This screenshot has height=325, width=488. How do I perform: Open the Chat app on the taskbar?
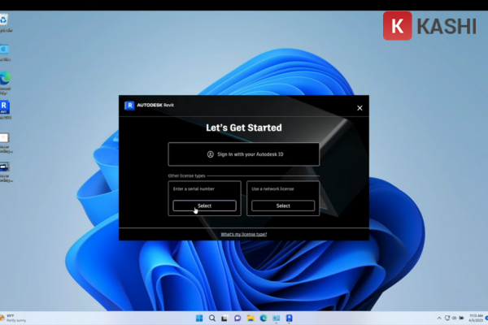pos(237,318)
